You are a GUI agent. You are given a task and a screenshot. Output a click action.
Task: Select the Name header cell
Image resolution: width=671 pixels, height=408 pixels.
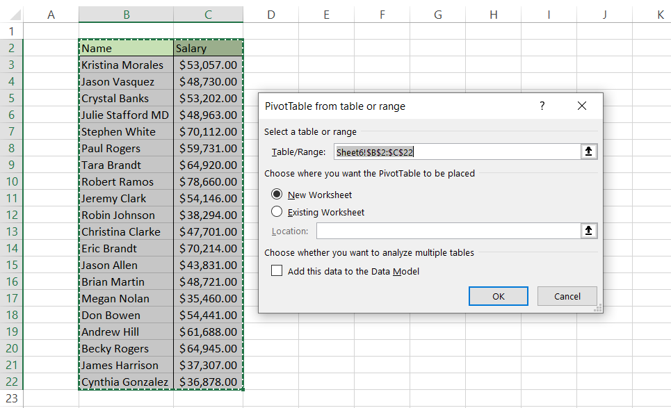coord(126,49)
